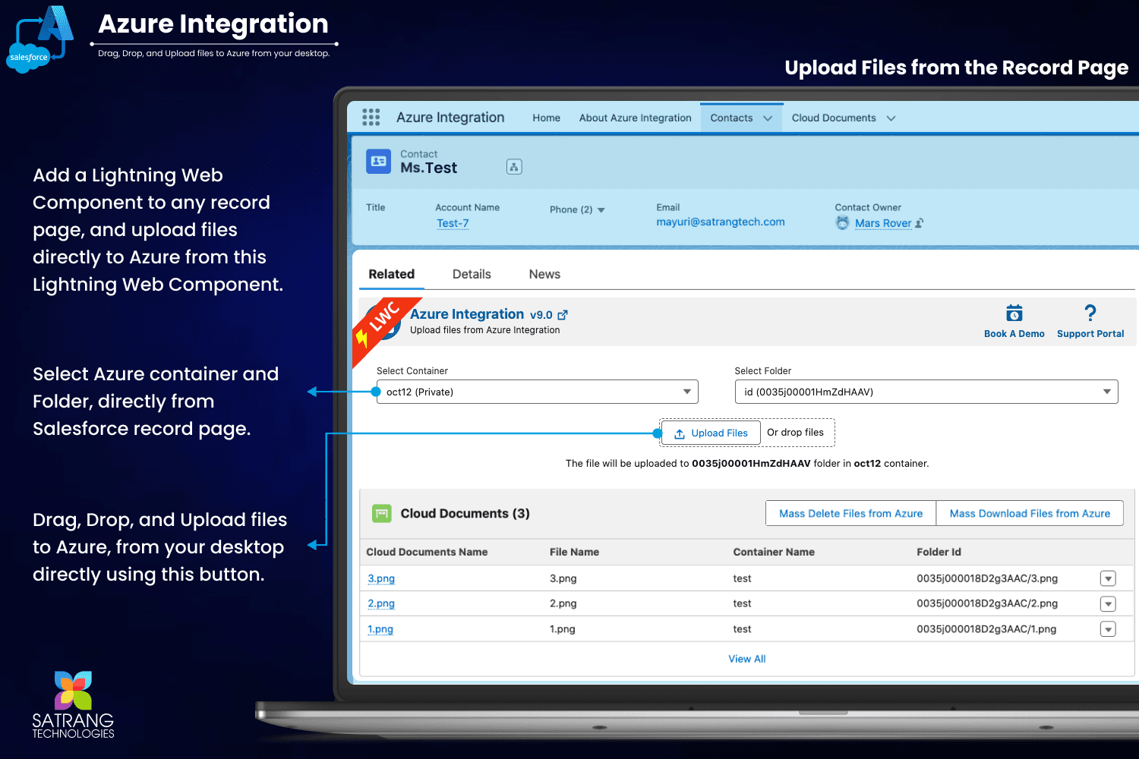The height and width of the screenshot is (759, 1139).
Task: Click the Folder Id column header
Action: tap(939, 552)
